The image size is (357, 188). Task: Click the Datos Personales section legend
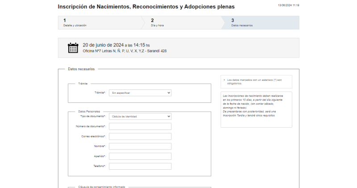[x=89, y=111]
